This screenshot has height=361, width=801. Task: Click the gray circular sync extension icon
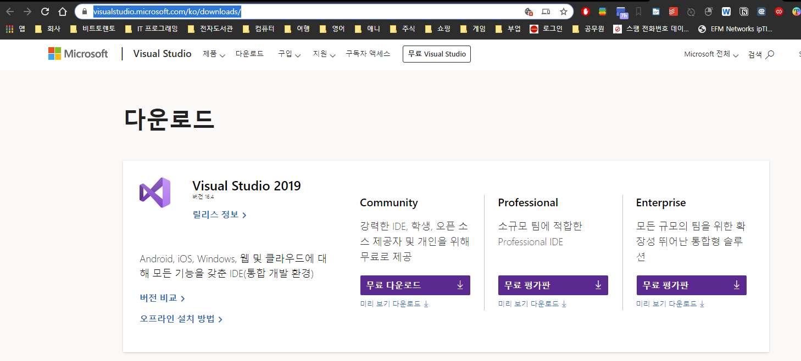(691, 11)
